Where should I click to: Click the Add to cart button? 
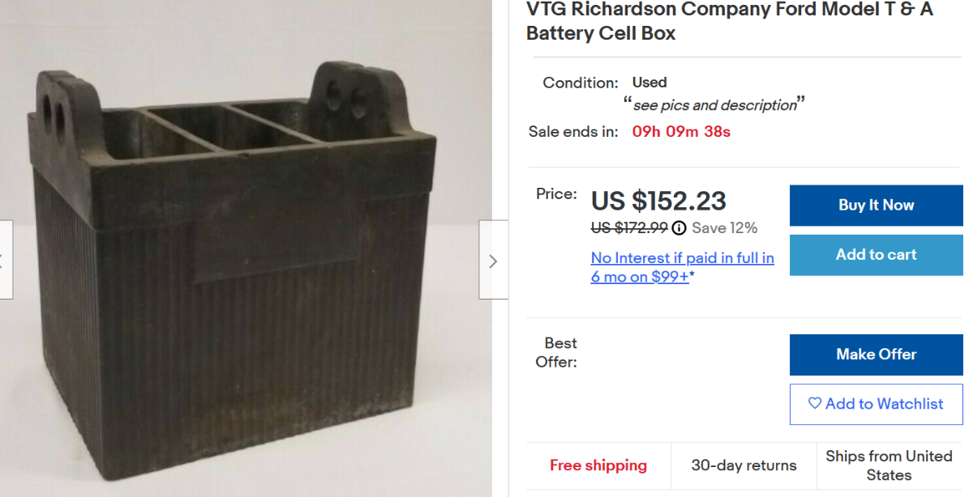[x=876, y=255]
